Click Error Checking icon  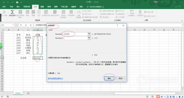(116, 14)
